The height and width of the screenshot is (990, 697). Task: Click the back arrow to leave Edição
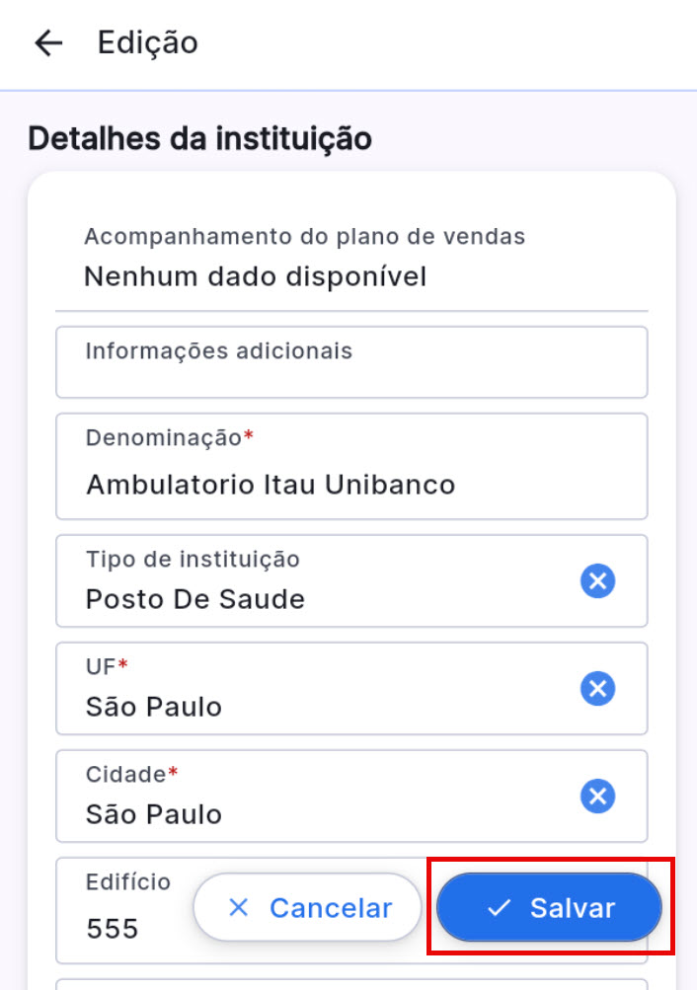46,42
